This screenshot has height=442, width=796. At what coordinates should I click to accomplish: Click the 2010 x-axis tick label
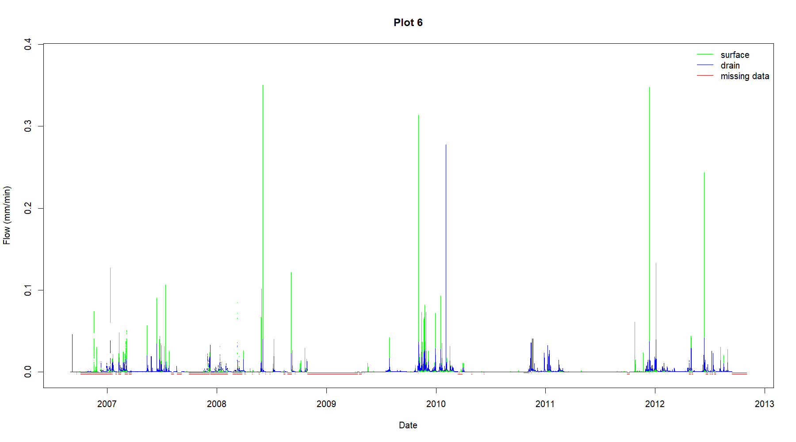[436, 404]
